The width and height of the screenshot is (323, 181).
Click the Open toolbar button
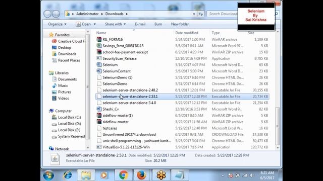83,24
